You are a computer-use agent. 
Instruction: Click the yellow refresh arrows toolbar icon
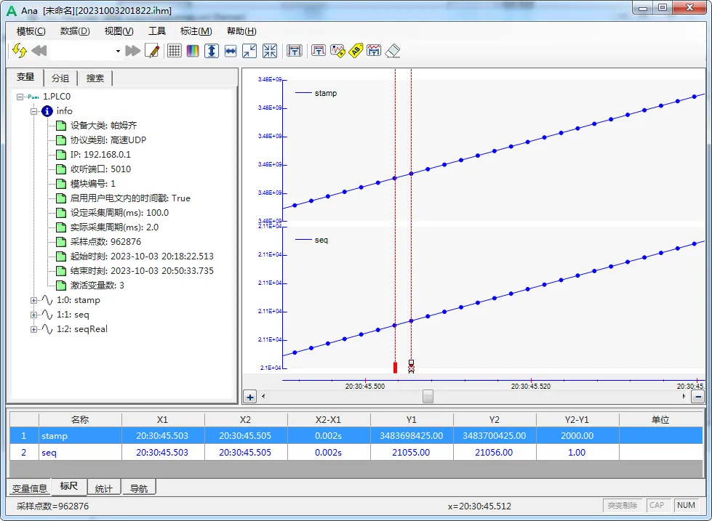(20, 50)
